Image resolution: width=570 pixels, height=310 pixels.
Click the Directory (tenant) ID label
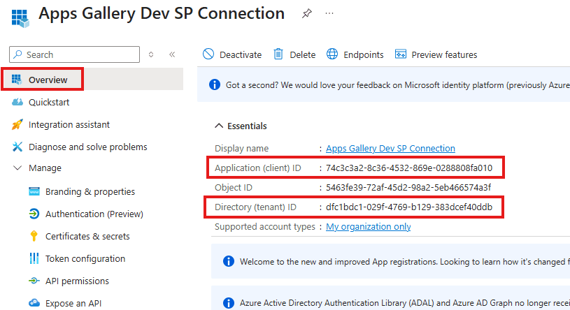[255, 207]
